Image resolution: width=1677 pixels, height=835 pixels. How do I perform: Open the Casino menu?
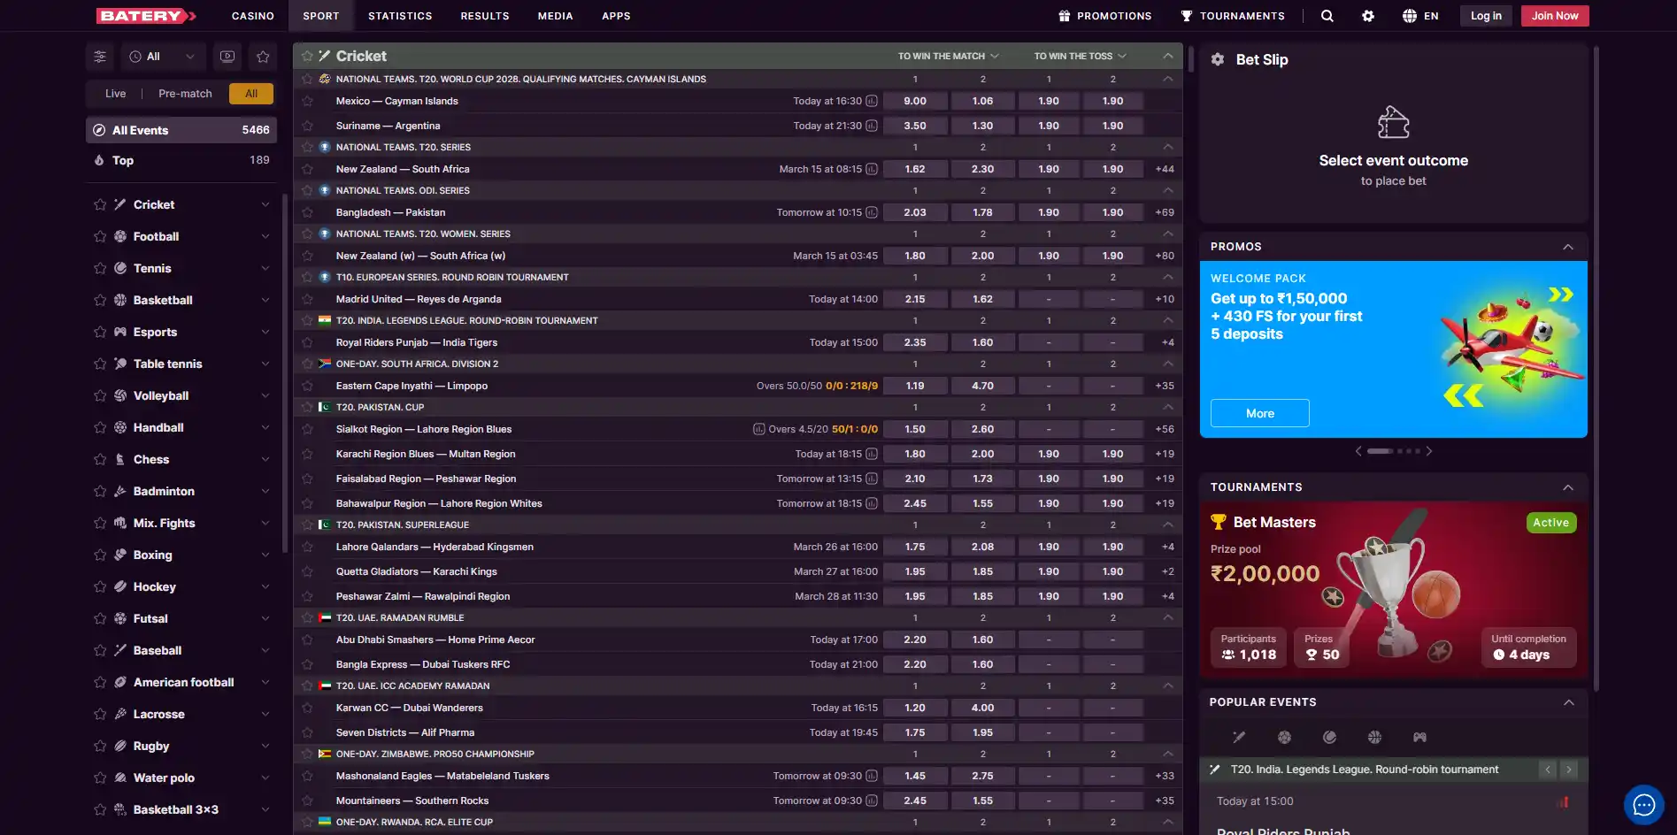253,16
